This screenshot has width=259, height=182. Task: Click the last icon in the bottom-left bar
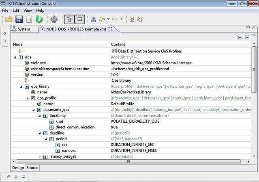23,177
